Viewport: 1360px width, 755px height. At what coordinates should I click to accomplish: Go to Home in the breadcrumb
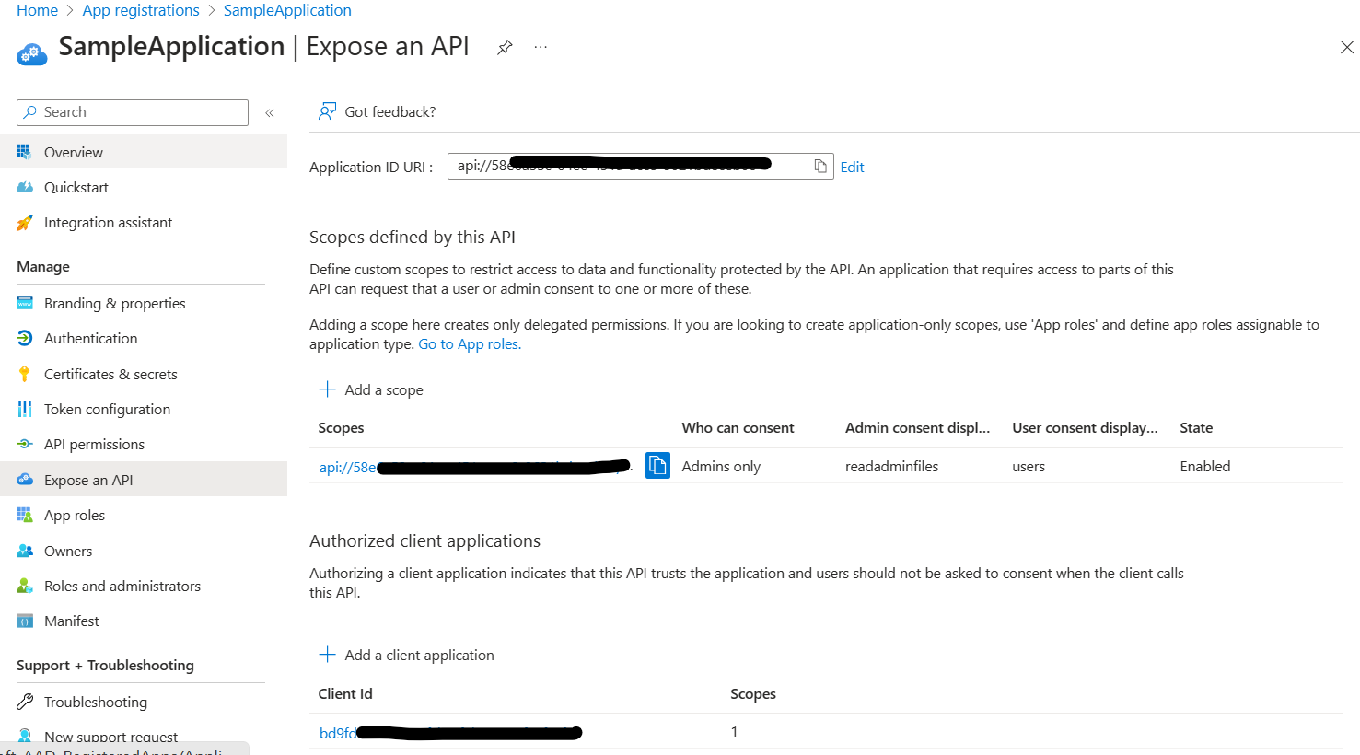tap(37, 11)
